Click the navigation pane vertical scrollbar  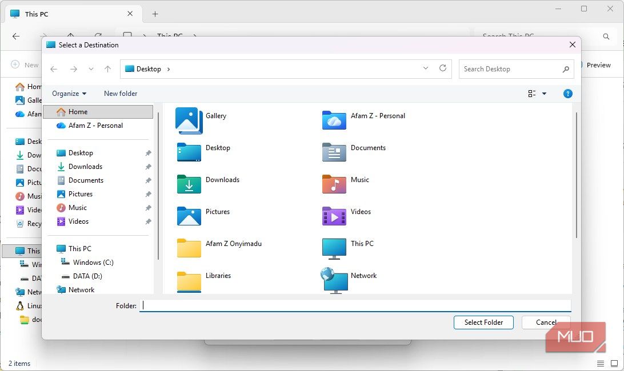158,185
